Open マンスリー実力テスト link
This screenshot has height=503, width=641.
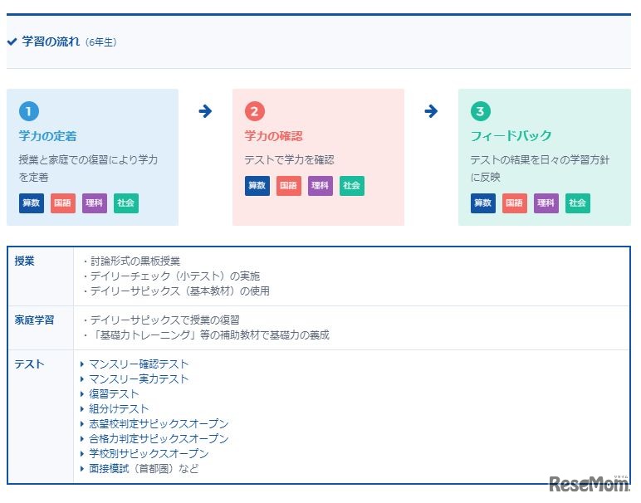[x=139, y=379]
